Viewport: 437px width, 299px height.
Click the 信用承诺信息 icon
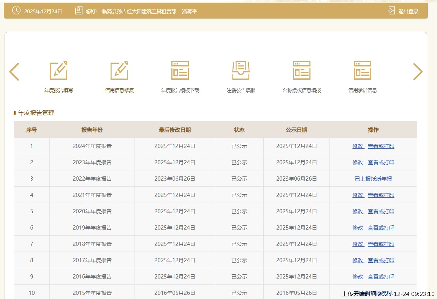363,71
